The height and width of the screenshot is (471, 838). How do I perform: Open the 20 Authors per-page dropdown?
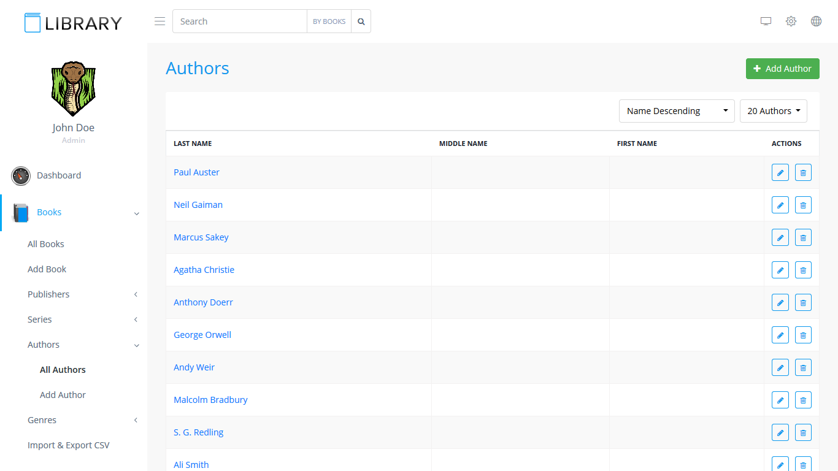tap(773, 111)
